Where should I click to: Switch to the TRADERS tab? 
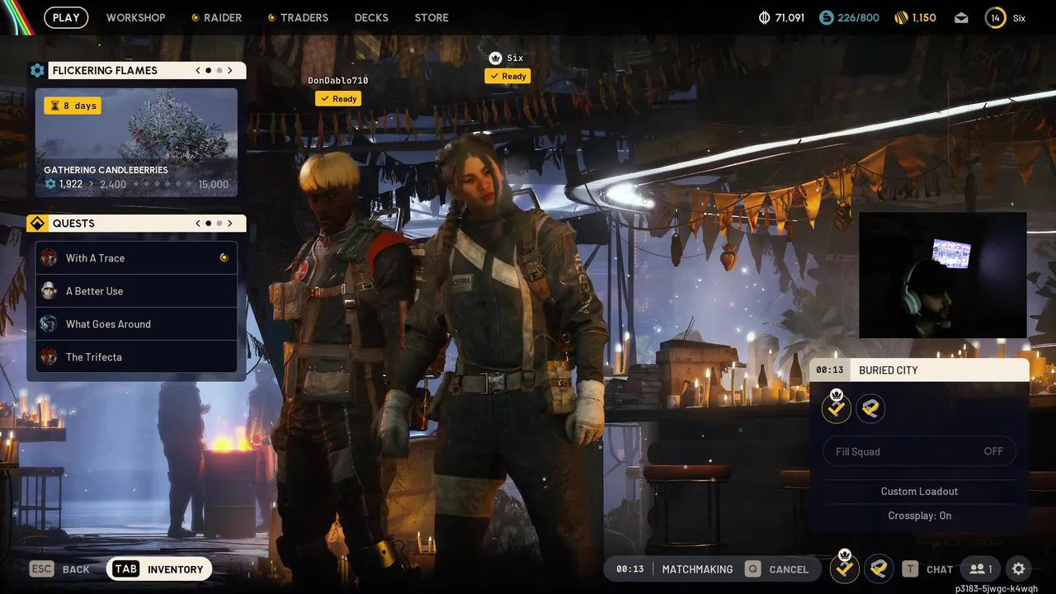[298, 17]
